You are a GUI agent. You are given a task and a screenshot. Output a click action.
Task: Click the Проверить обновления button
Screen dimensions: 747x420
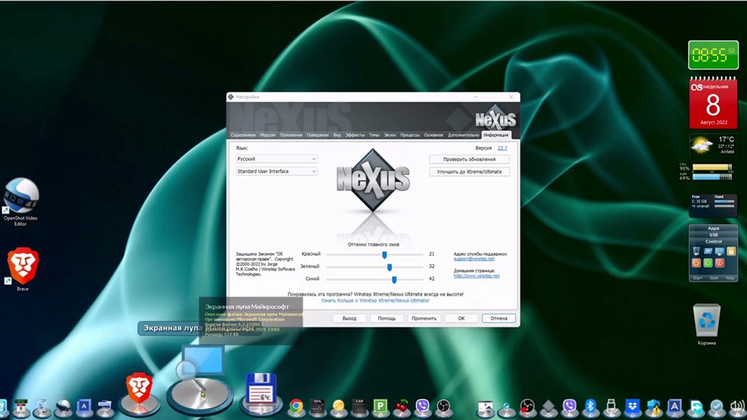[x=469, y=159]
